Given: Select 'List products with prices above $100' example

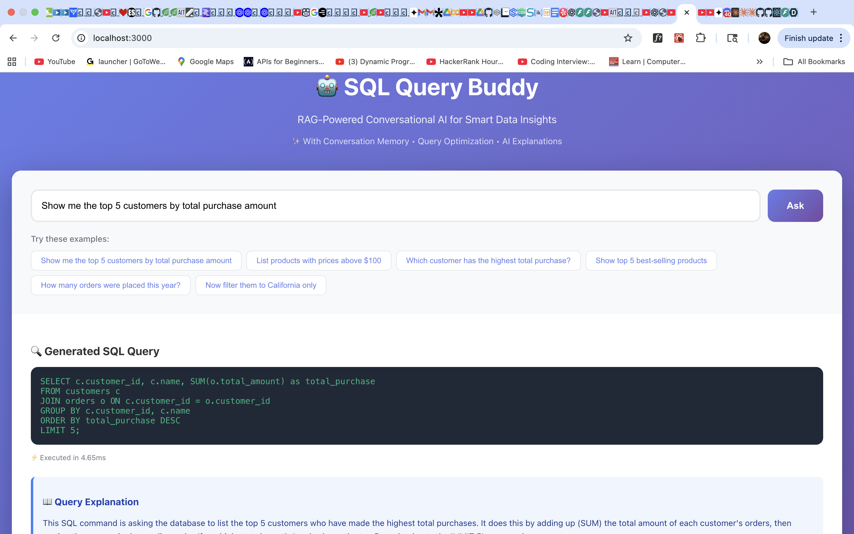Looking at the screenshot, I should [319, 261].
